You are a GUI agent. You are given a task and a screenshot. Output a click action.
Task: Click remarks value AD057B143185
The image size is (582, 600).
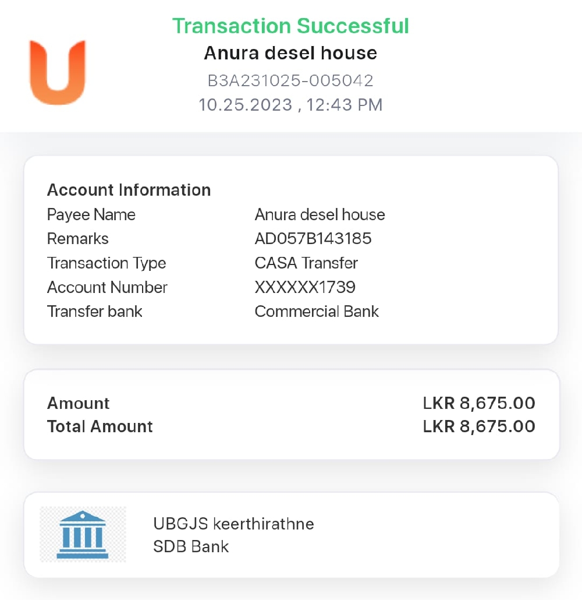click(313, 239)
